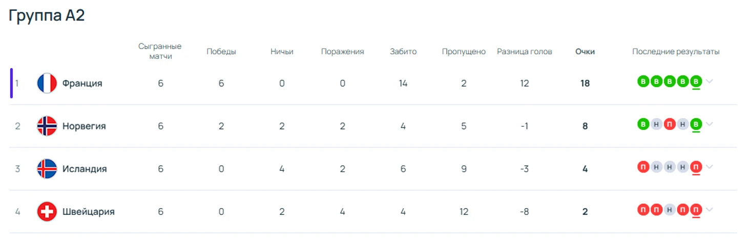Open the Норвегия team link
748x241 pixels.
(x=84, y=126)
